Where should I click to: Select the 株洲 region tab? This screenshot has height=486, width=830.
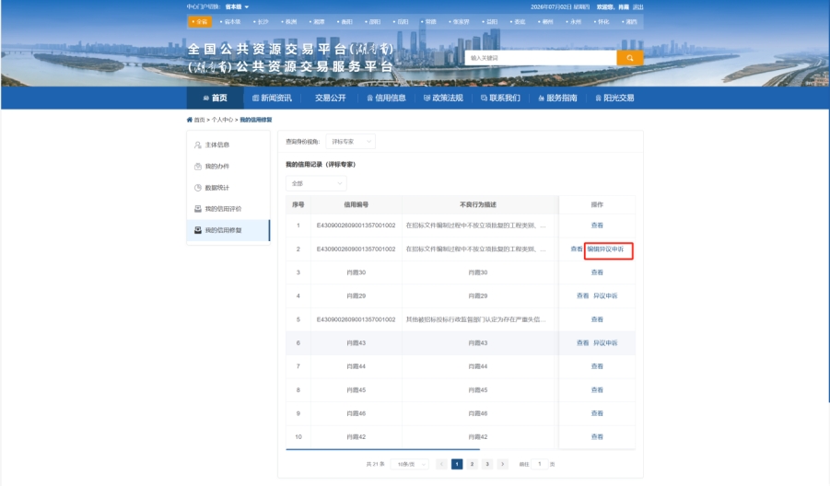[x=289, y=22]
